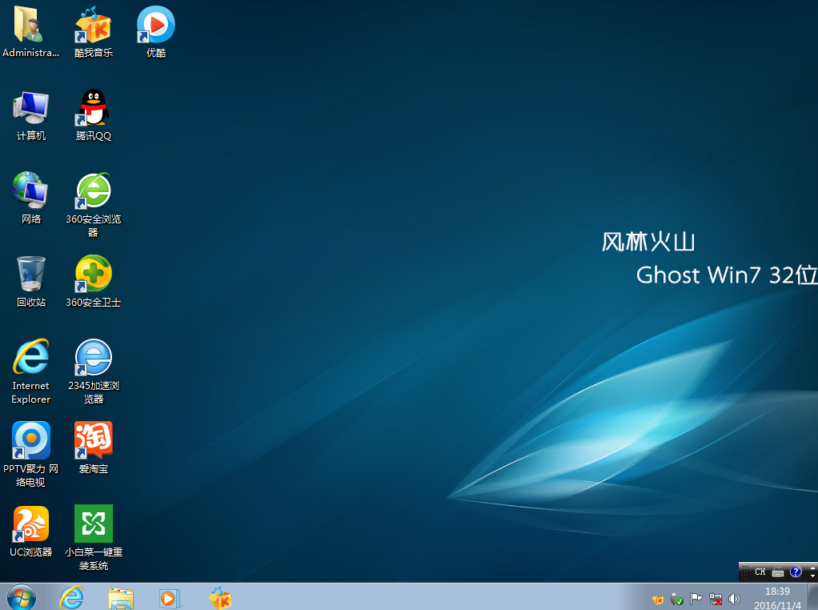Select the PPTV聚力 网络电视 shortcut

pos(30,455)
